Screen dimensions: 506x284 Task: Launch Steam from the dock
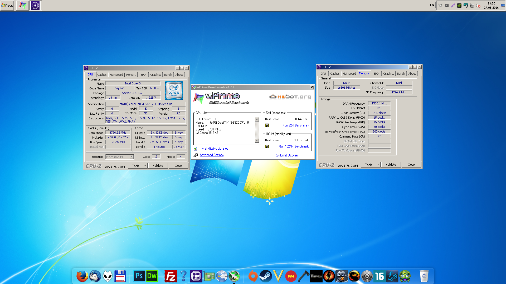click(x=266, y=276)
